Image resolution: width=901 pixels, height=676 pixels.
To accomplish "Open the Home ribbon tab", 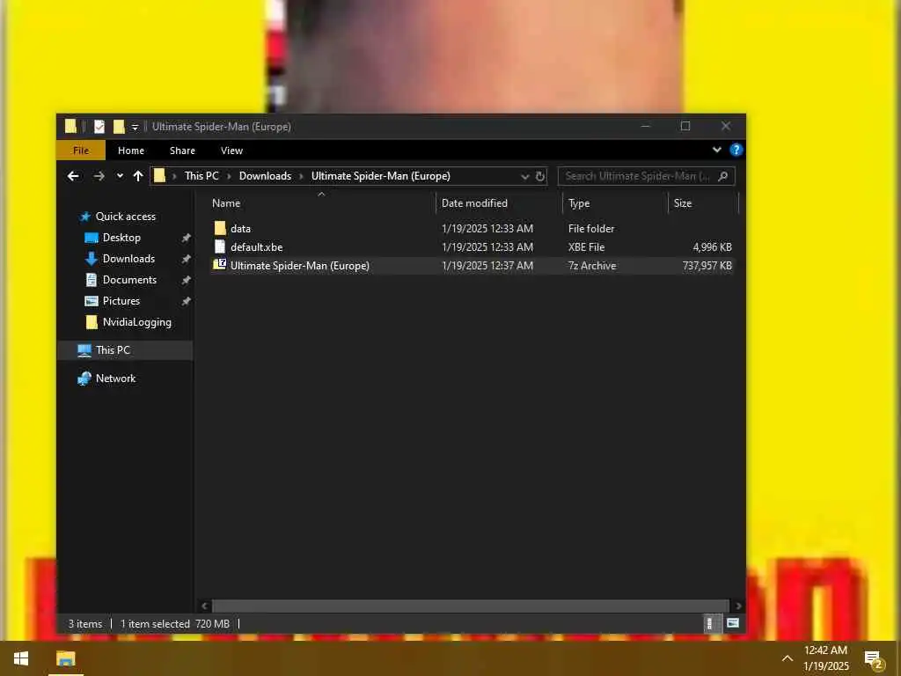I will pos(131,151).
